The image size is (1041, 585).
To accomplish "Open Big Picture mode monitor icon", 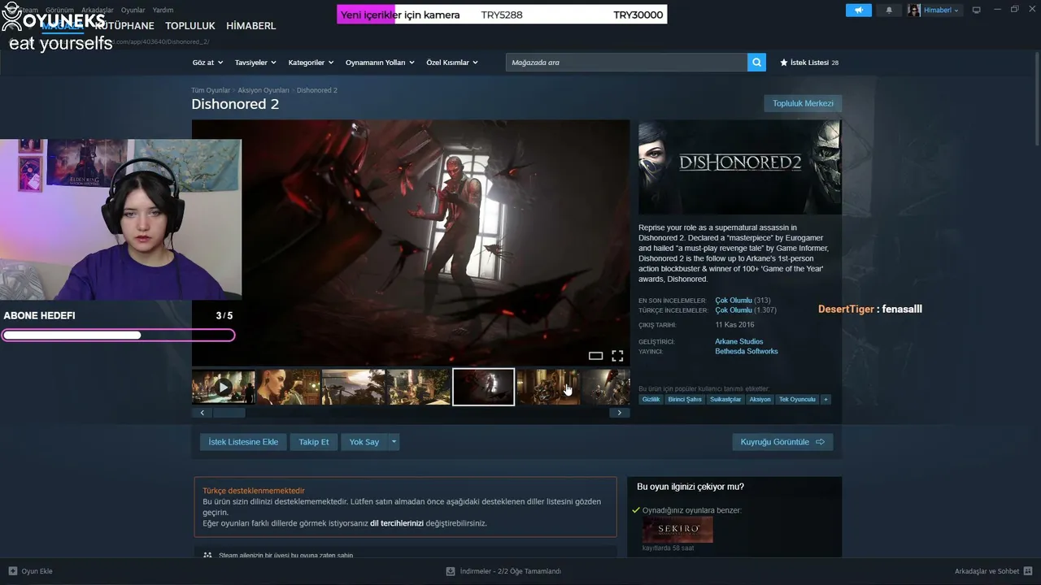I will pyautogui.click(x=977, y=10).
